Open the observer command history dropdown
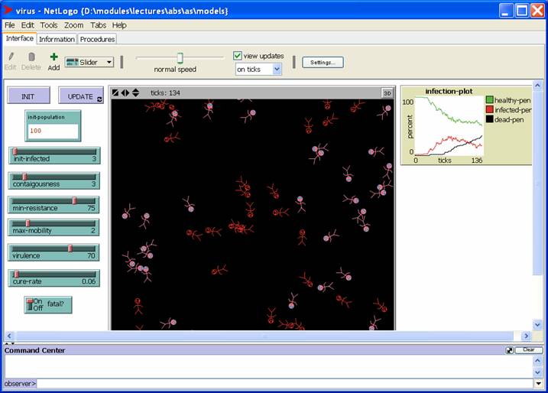548x393 pixels. pyautogui.click(x=538, y=384)
